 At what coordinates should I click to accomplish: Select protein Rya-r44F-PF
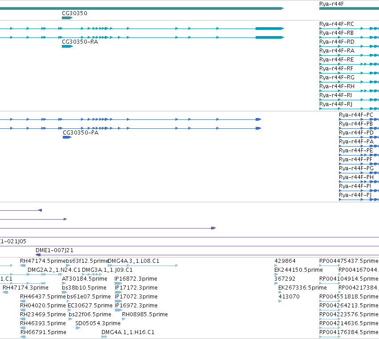[355, 159]
